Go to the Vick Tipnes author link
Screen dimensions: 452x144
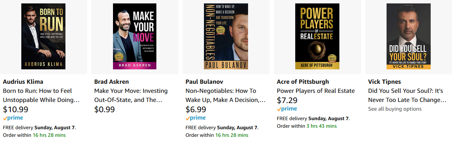[x=385, y=82]
